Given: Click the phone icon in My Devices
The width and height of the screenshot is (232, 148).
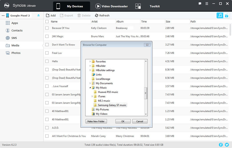Looking at the screenshot, I should click(x=58, y=6).
